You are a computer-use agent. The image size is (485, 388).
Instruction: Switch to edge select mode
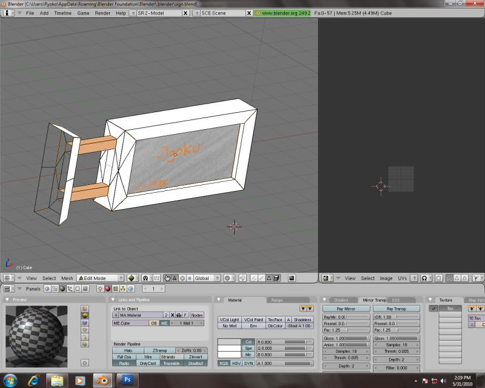click(261, 278)
